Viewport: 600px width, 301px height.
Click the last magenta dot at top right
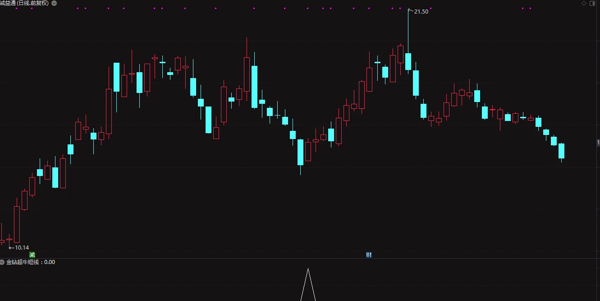(530, 8)
